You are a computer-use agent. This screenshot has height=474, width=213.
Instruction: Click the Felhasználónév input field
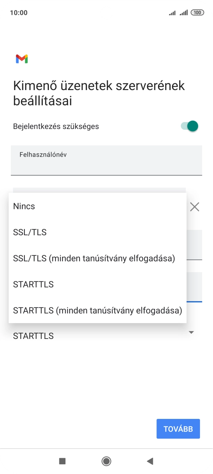tap(106, 160)
